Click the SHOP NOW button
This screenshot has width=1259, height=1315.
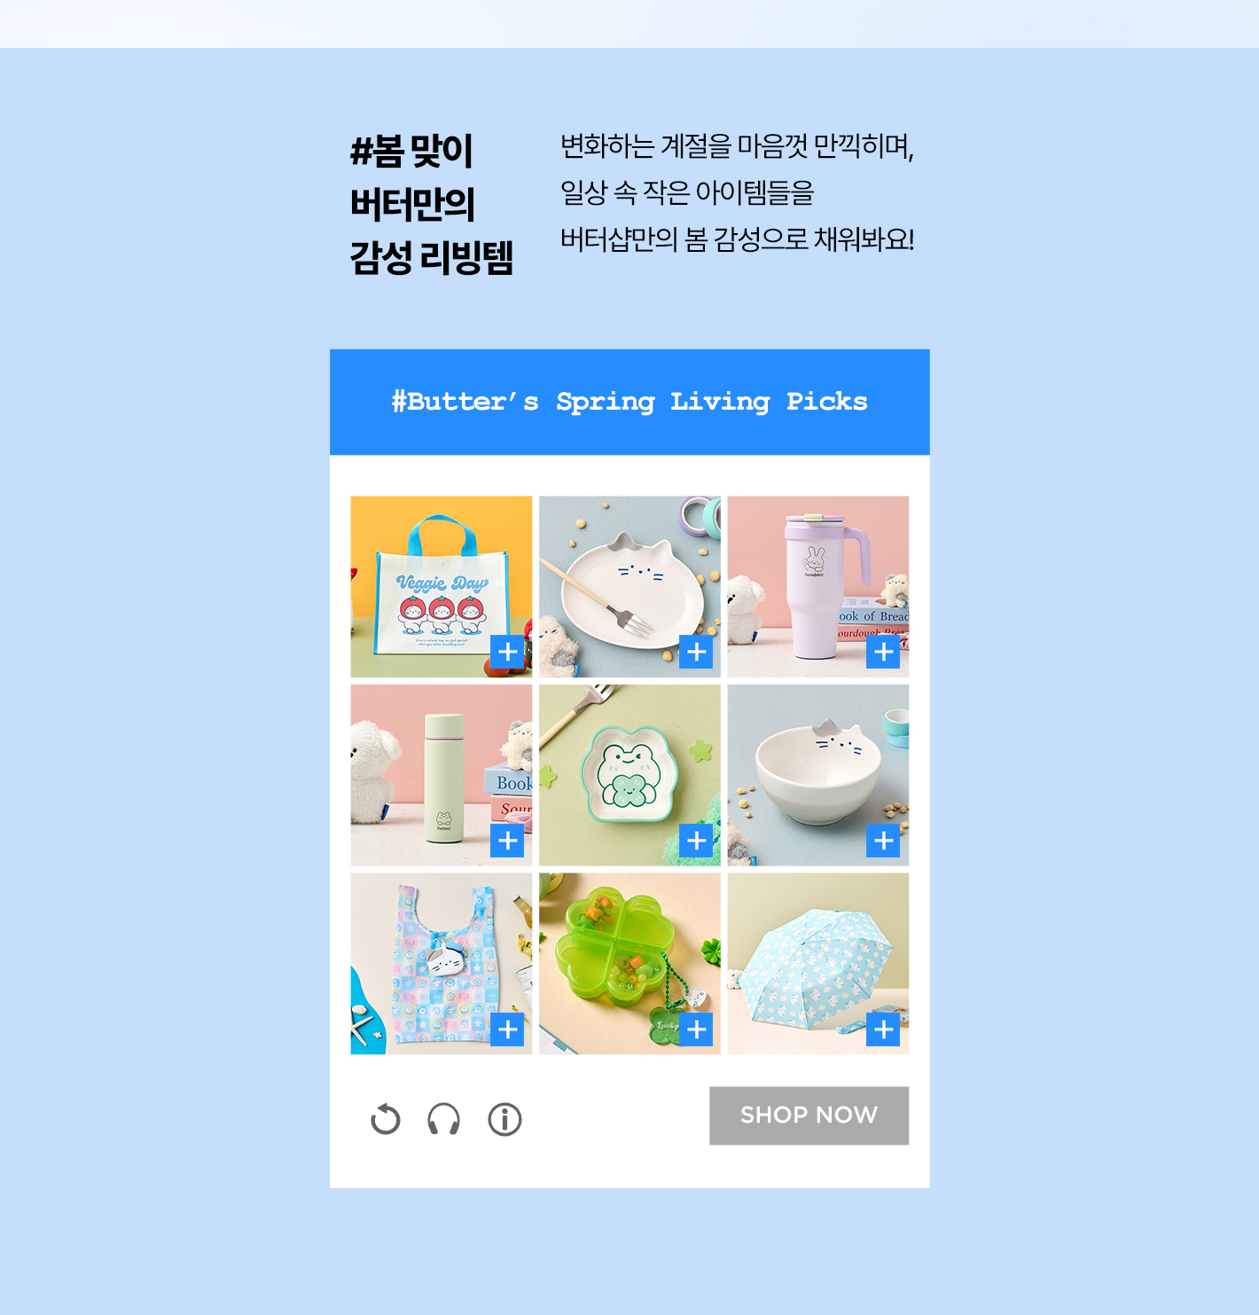809,1115
